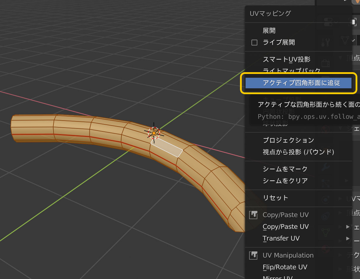360x279 pixels.
Task: Enable the ライブ展開 checkbox
Action: click(254, 43)
